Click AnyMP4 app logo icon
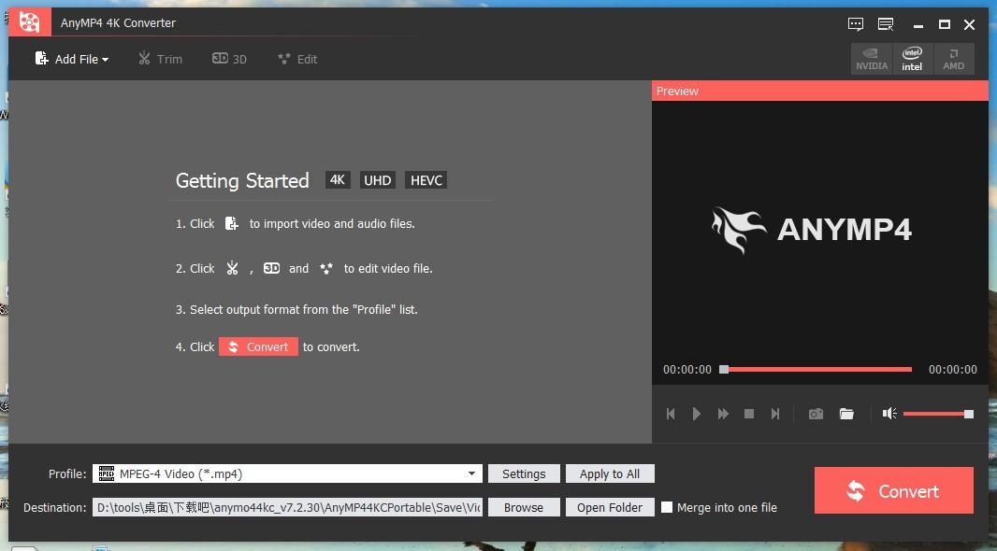This screenshot has height=551, width=997. (29, 22)
